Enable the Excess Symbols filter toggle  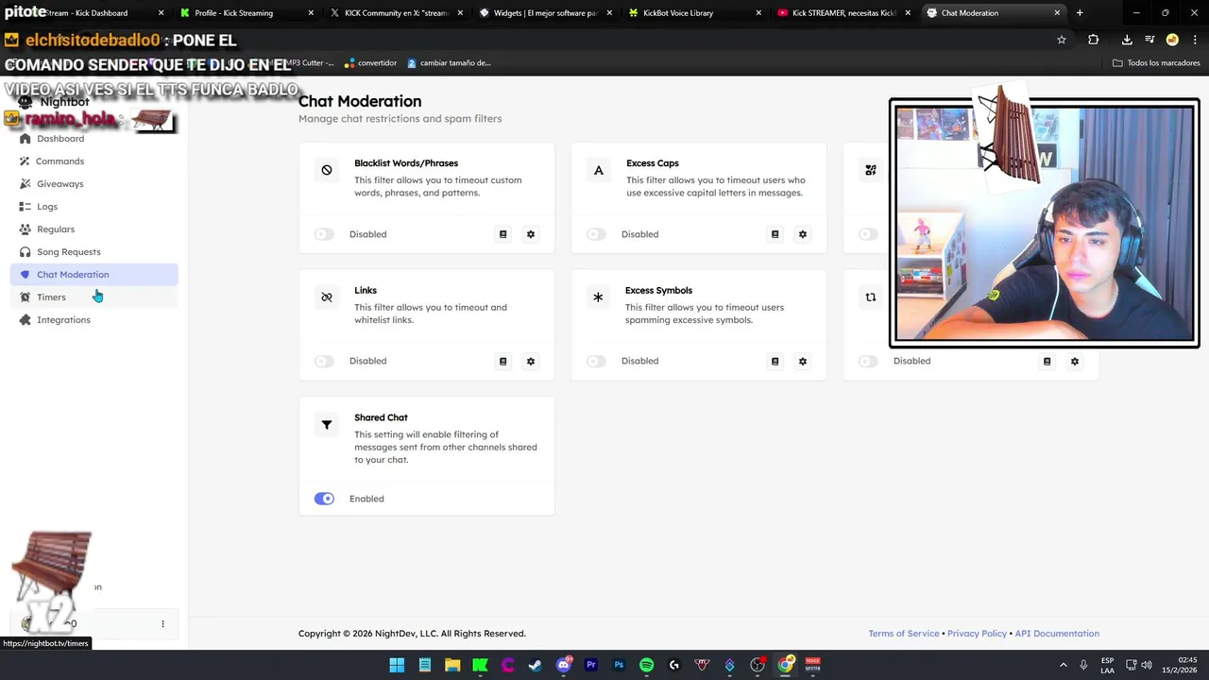coord(596,361)
